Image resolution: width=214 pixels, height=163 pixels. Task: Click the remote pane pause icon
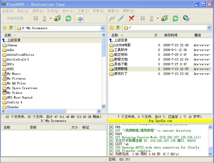[x=143, y=18]
